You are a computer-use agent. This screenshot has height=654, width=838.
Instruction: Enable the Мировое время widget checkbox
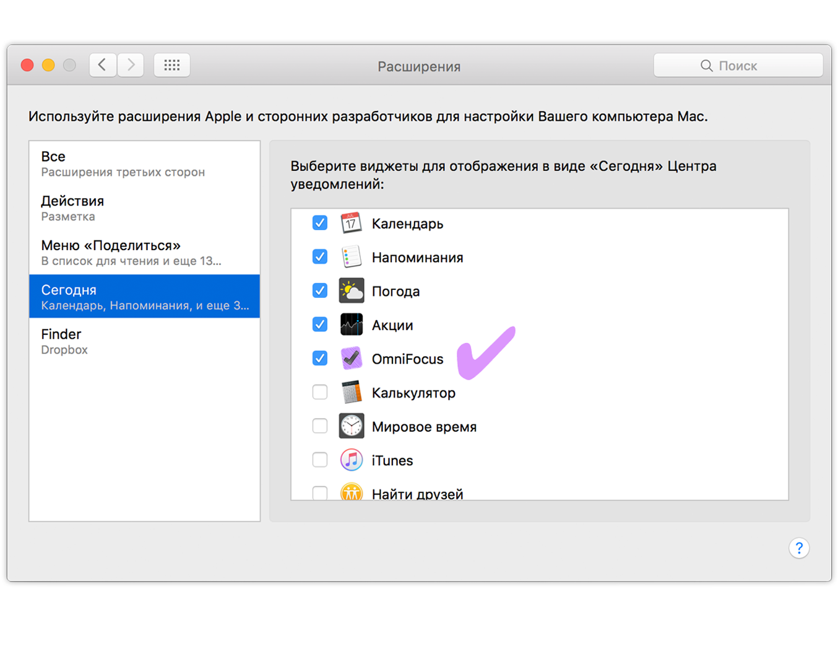pos(320,426)
